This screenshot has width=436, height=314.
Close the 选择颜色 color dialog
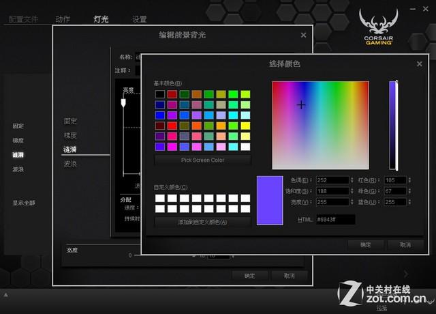coord(420,64)
